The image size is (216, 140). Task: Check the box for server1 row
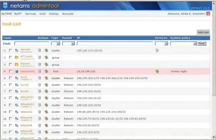(x=10, y=50)
